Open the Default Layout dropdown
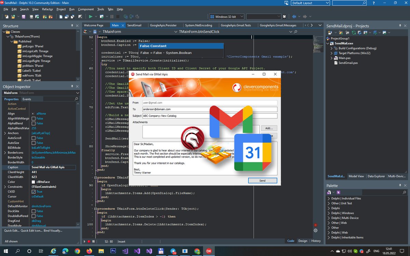 pos(310,3)
